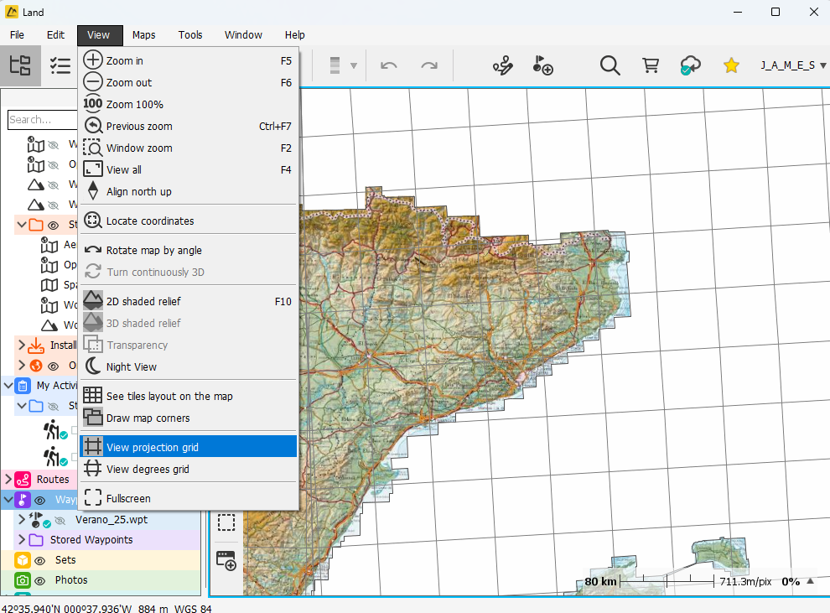Screen dimensions: 830x613
Task: Open the Maps menu
Action: tap(143, 35)
